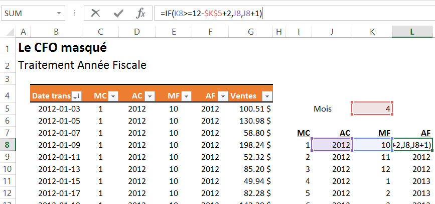
Task: Select column L header
Action: pos(412,32)
